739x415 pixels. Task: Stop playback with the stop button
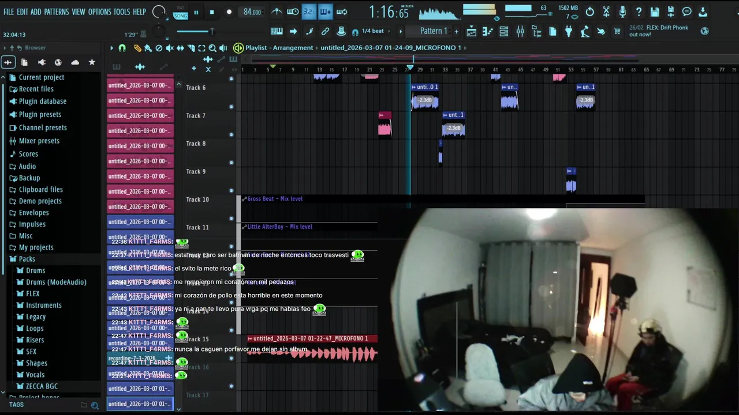point(212,12)
